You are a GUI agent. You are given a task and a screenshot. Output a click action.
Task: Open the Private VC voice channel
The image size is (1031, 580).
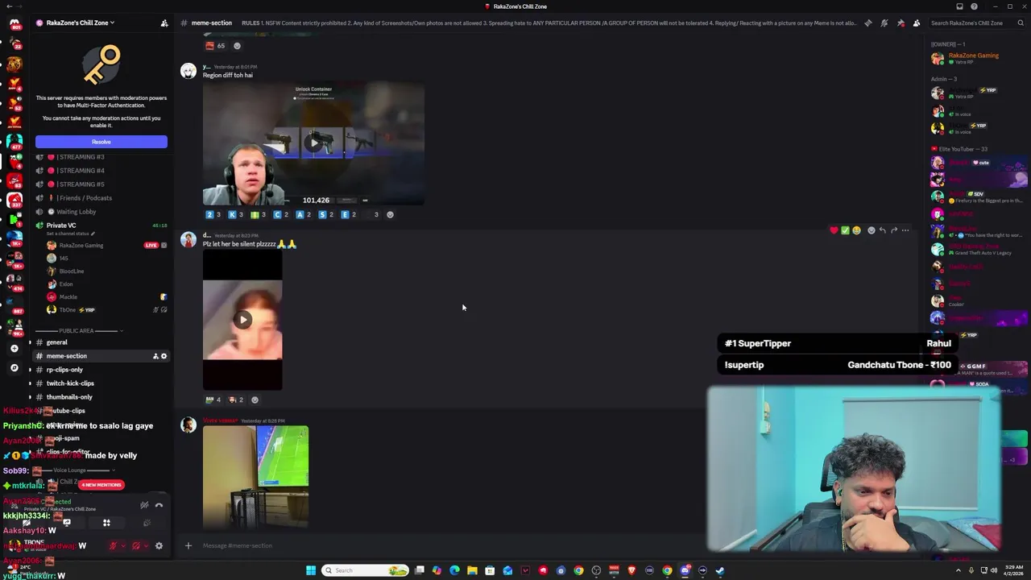coord(61,226)
